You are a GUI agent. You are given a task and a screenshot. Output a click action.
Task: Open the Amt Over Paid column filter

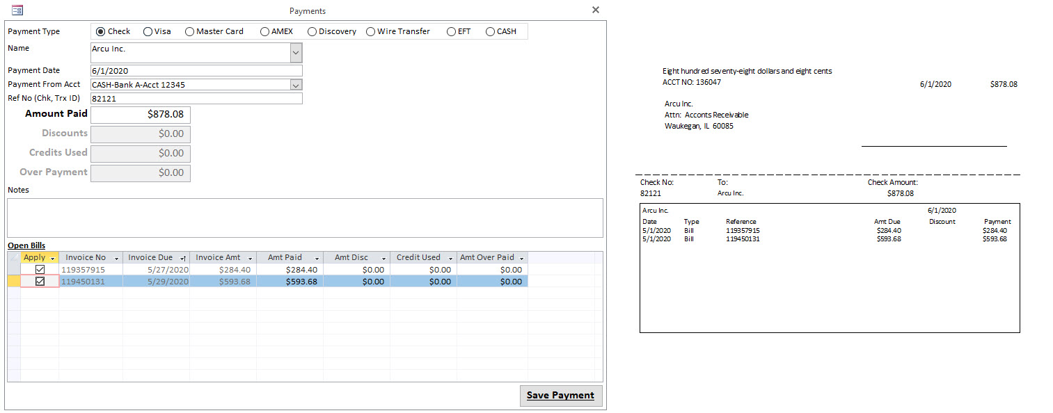522,257
